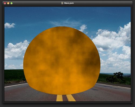Close the Wave.pxm window
The width and height of the screenshot is (135, 107).
5,3
